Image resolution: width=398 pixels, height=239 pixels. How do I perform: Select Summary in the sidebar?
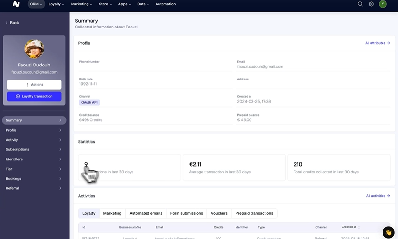34,120
